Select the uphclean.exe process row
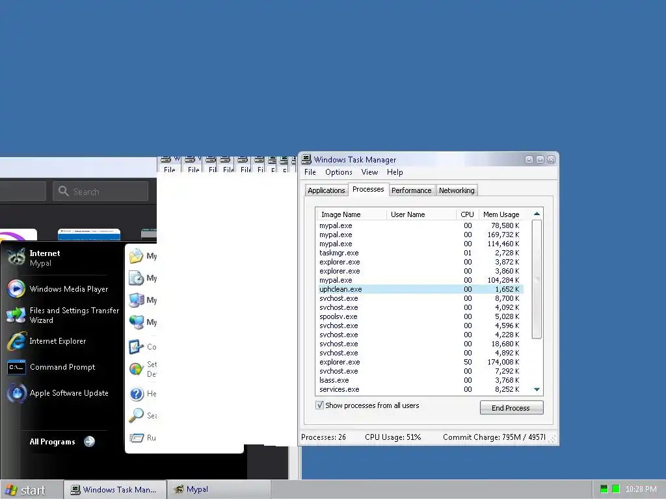This screenshot has width=666, height=499. pyautogui.click(x=421, y=289)
